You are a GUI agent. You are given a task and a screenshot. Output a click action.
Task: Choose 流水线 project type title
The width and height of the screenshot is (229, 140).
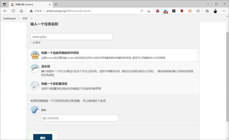coord(46,66)
